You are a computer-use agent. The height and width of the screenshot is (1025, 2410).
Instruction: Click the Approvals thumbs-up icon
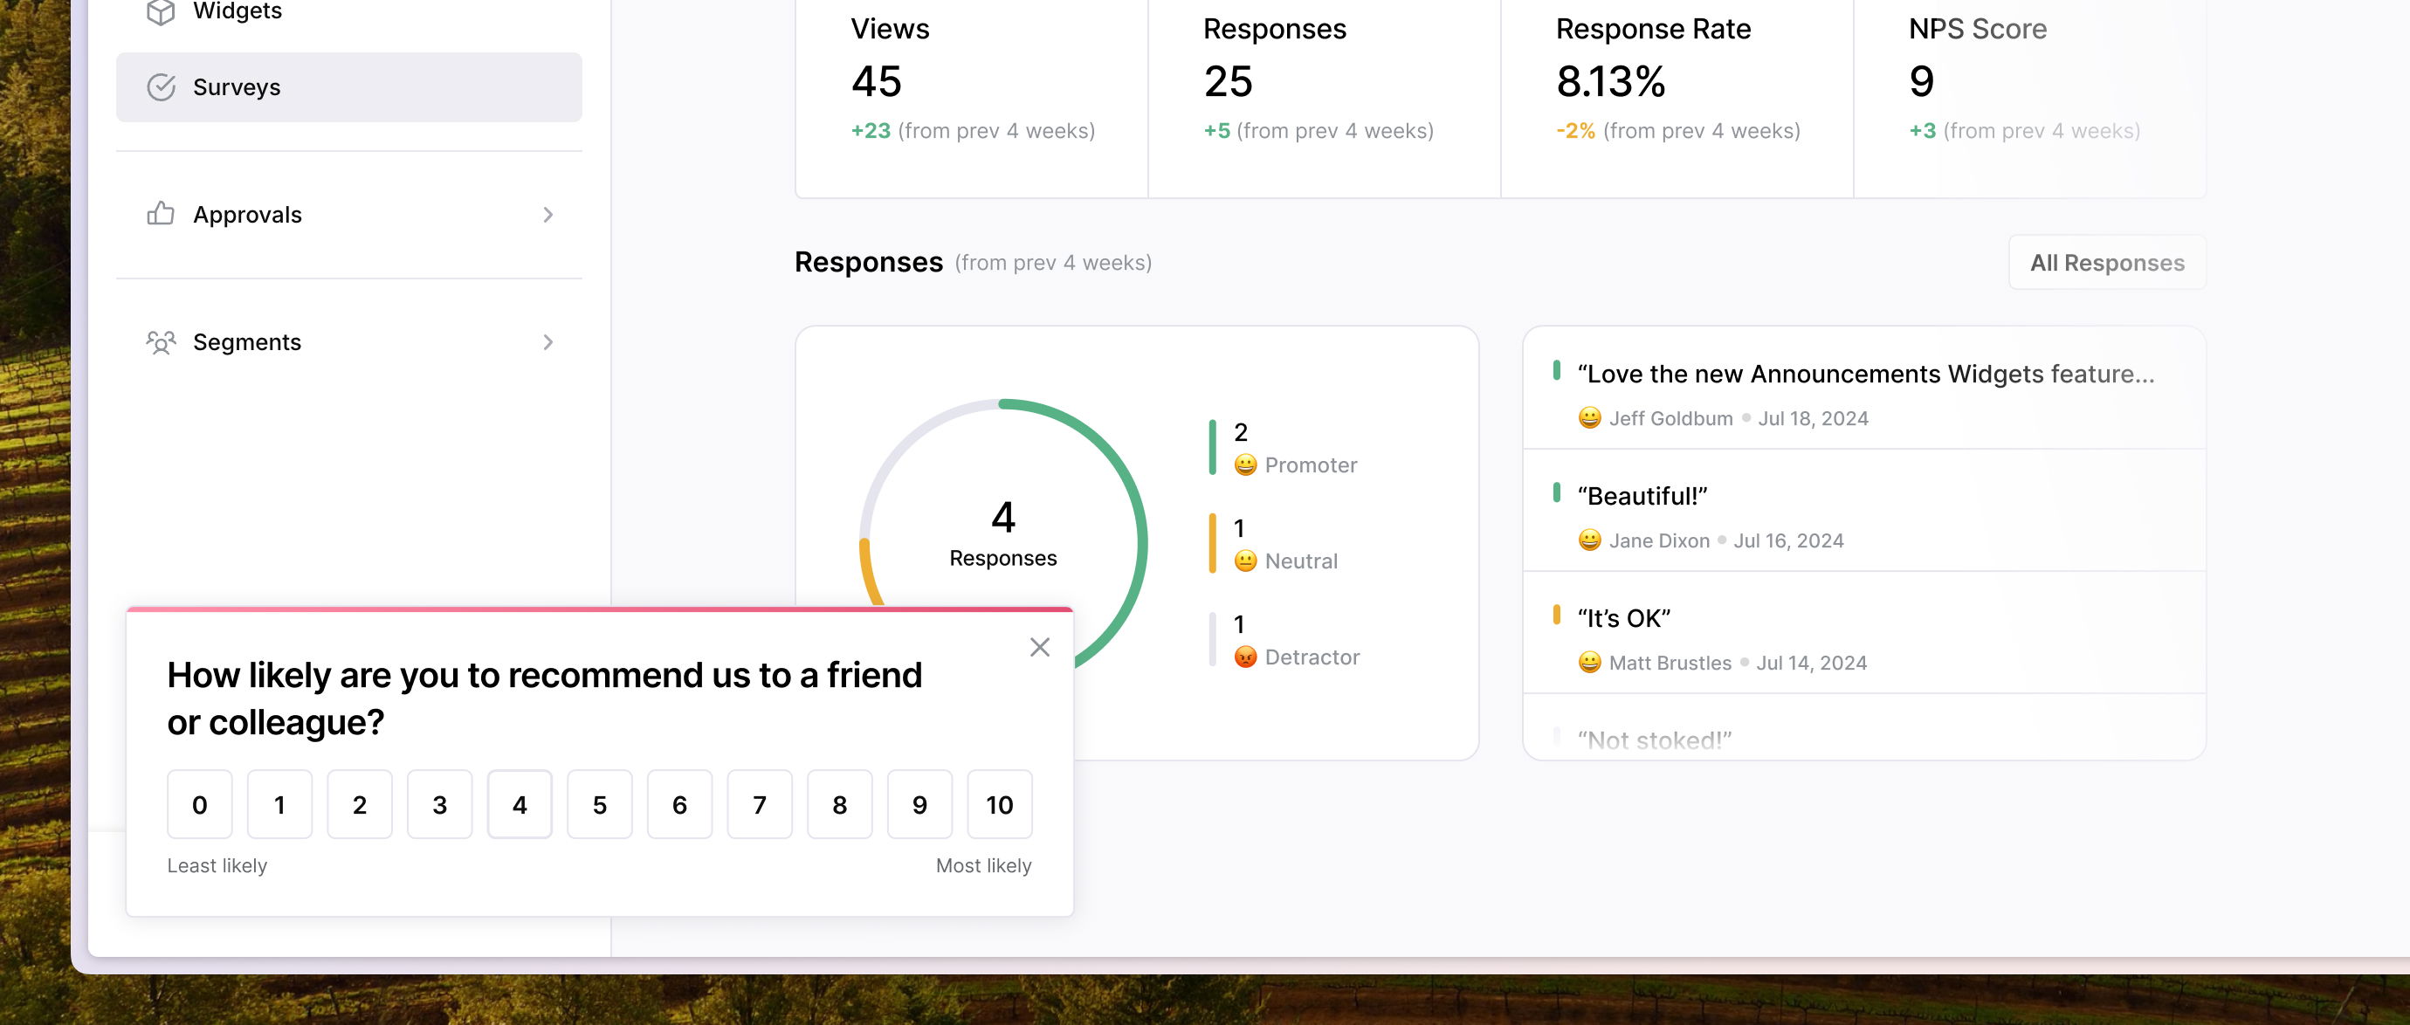161,214
